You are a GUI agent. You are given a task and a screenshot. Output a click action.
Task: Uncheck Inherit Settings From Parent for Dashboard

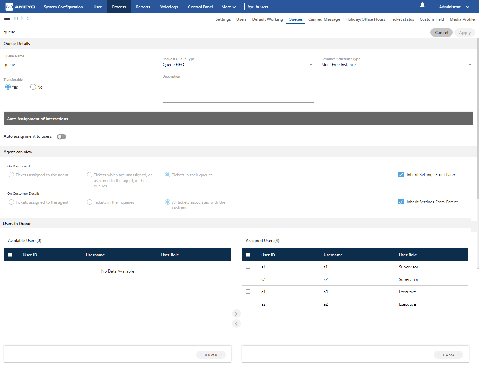(401, 175)
